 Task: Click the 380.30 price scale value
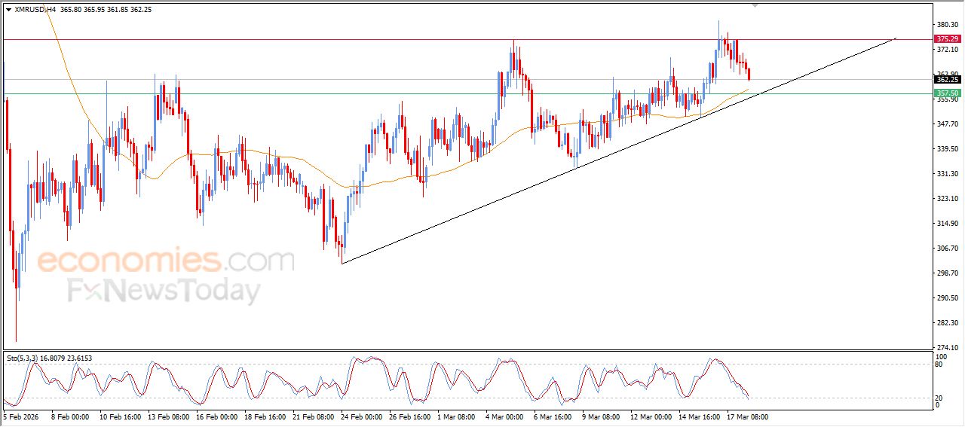[x=948, y=25]
